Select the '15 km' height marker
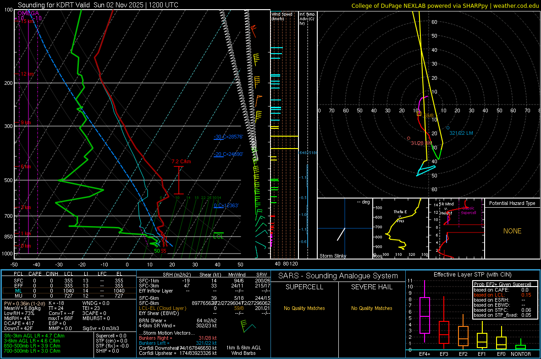The image size is (541, 359). (27, 21)
